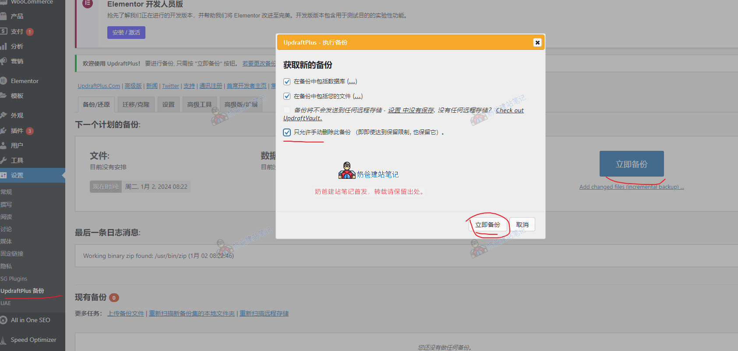Image resolution: width=738 pixels, height=351 pixels.
Task: Expand files options (...) link
Action: (358, 96)
